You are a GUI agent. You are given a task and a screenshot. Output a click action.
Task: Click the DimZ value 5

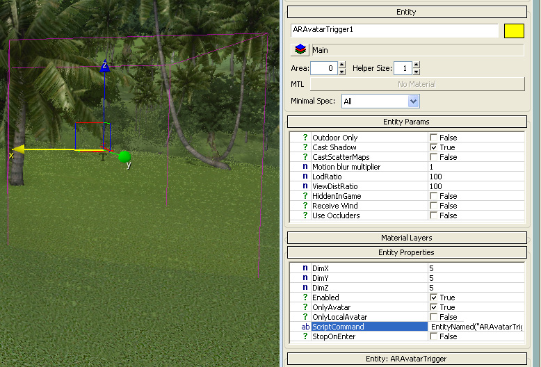point(476,288)
